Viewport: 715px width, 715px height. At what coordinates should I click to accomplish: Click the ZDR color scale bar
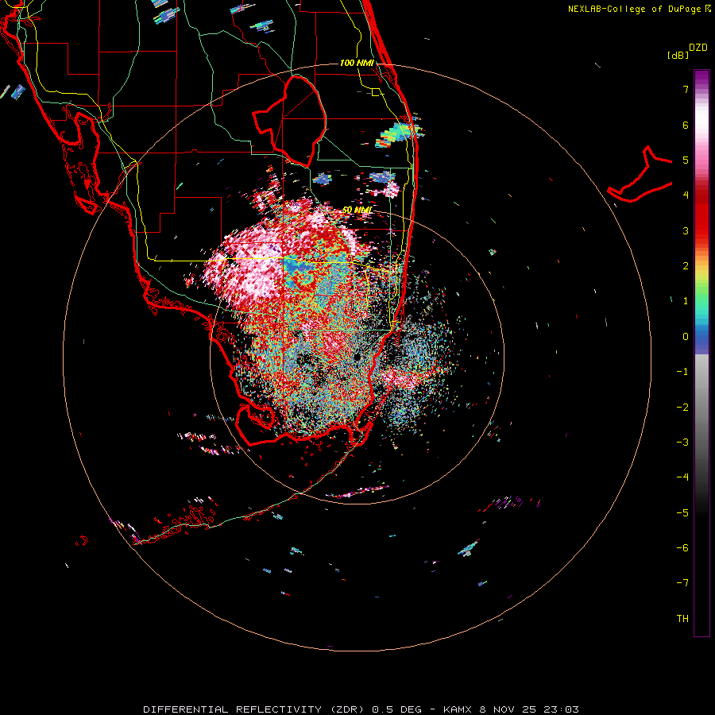701,353
